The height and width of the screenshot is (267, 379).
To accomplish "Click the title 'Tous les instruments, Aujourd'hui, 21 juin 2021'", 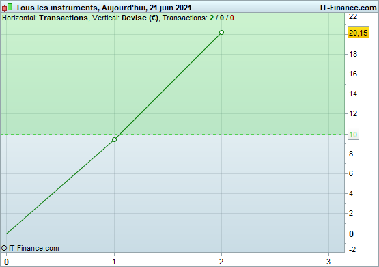I will pyautogui.click(x=103, y=8).
